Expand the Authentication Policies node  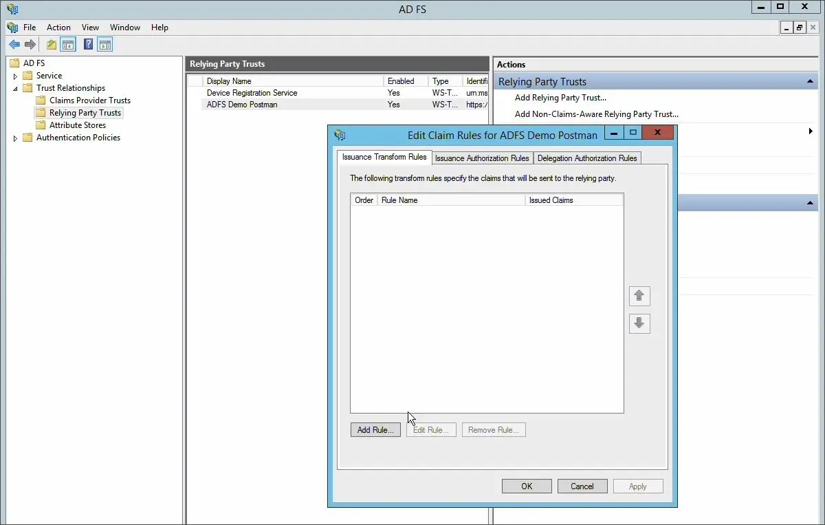[x=16, y=138]
